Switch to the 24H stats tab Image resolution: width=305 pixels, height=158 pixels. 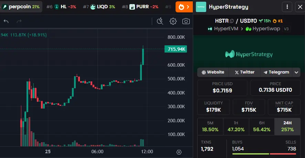coord(287,126)
